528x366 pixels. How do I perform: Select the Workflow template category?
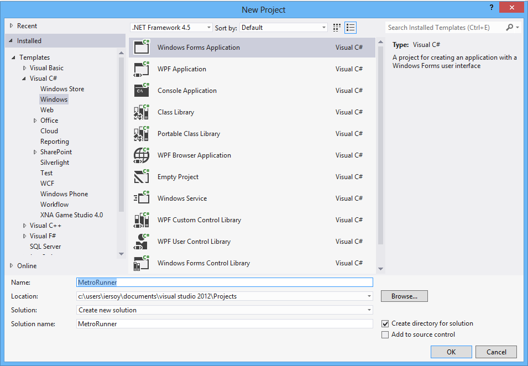pos(54,205)
